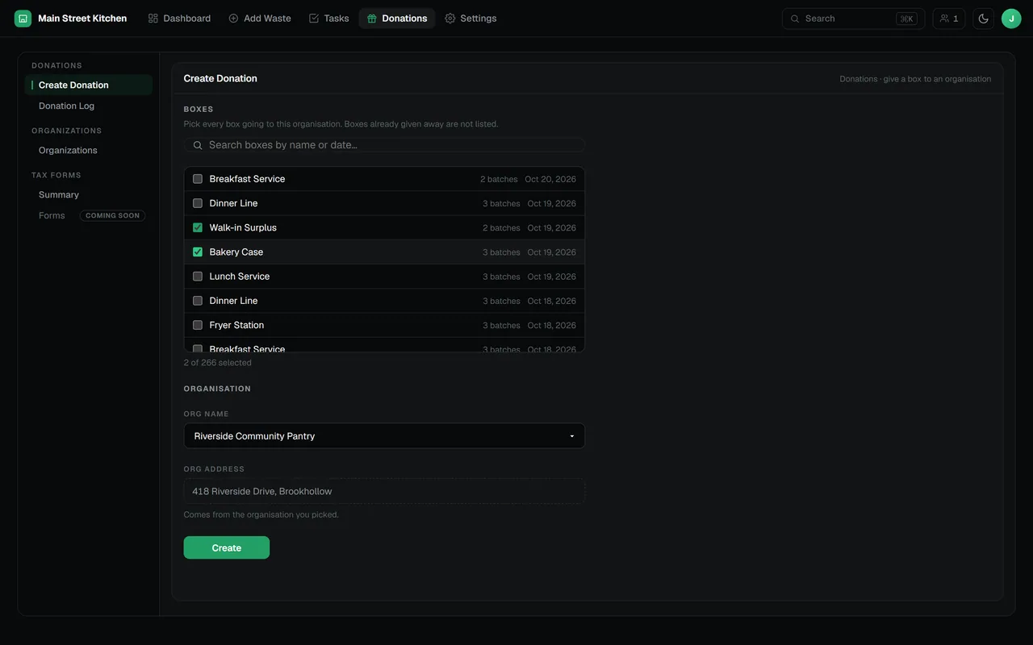1033x645 pixels.
Task: Open the Organizations sidebar page
Action: tap(88, 150)
